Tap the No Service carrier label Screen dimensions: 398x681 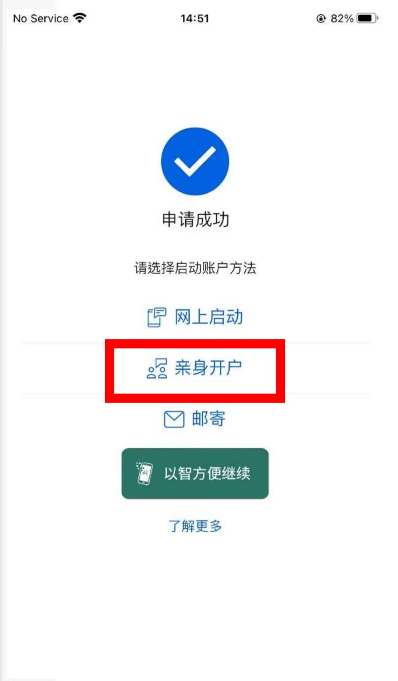click(41, 18)
